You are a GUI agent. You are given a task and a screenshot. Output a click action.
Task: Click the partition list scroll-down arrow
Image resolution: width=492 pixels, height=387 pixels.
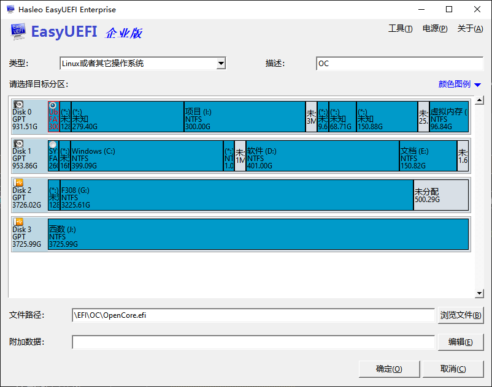tap(479, 293)
